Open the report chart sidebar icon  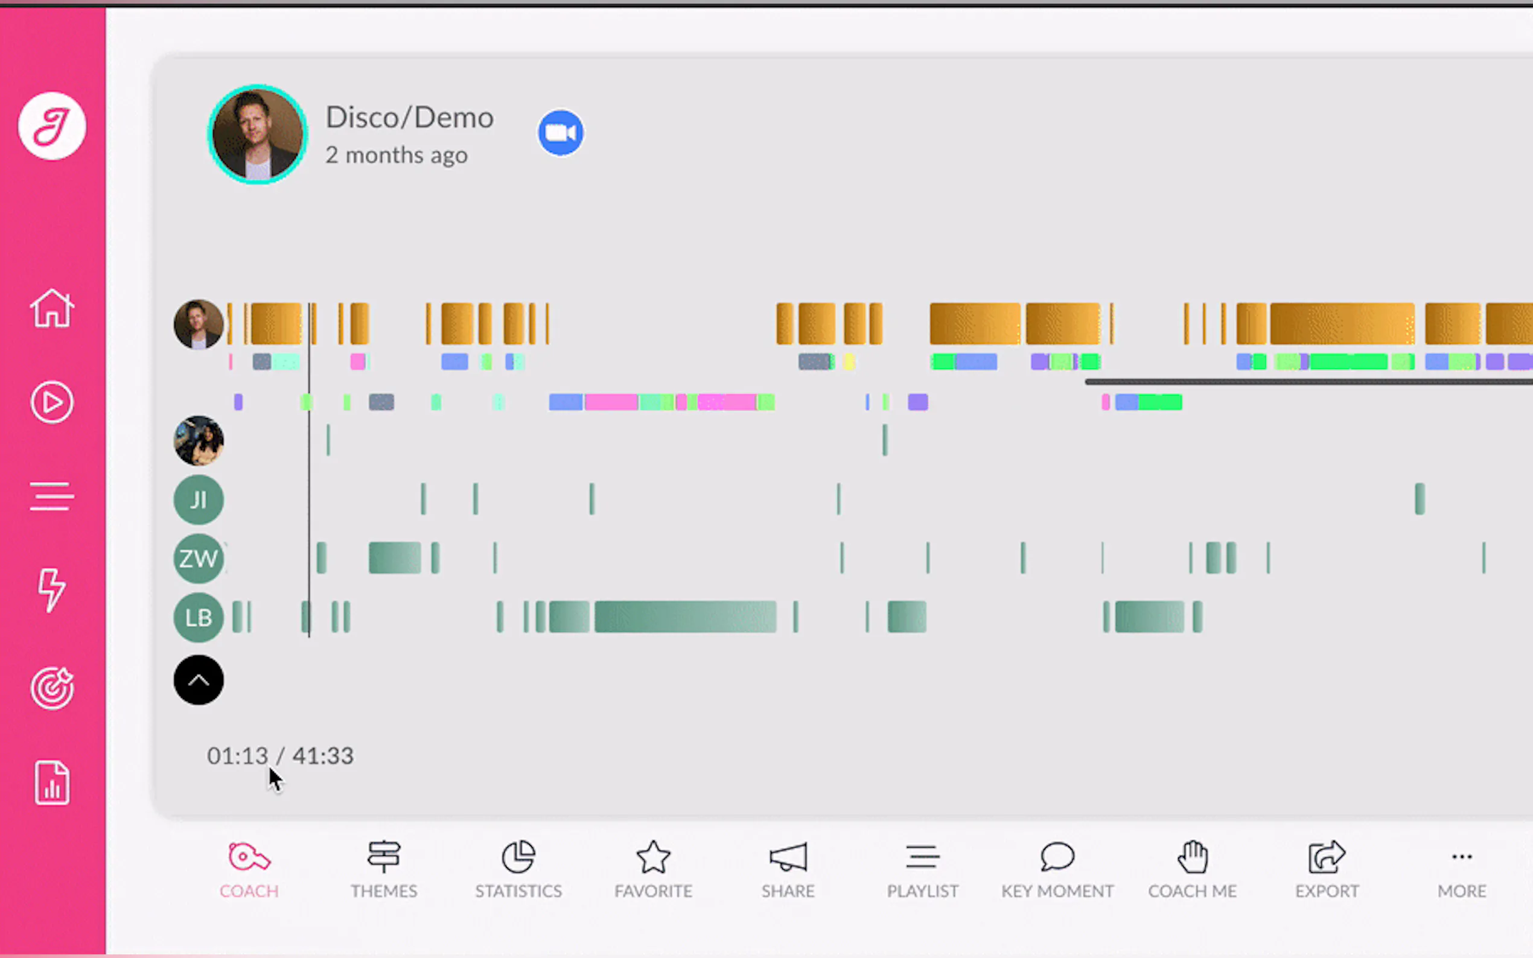pos(52,783)
